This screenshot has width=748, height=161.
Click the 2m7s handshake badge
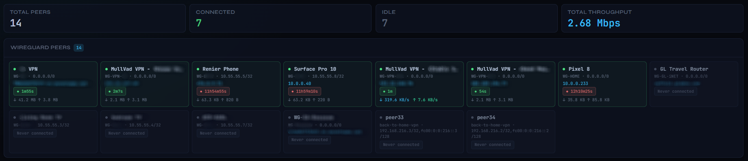pyautogui.click(x=116, y=91)
